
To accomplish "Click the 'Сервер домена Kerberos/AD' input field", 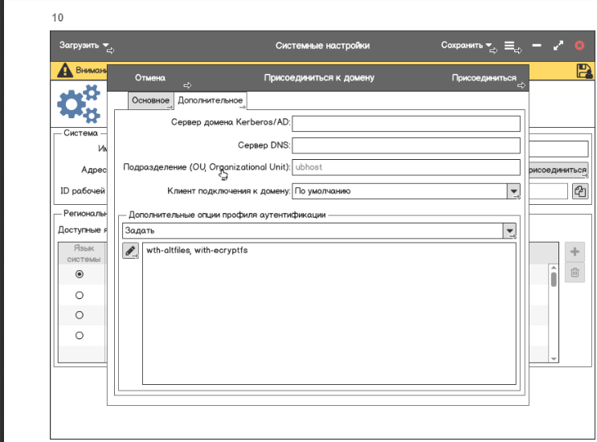I will point(406,124).
